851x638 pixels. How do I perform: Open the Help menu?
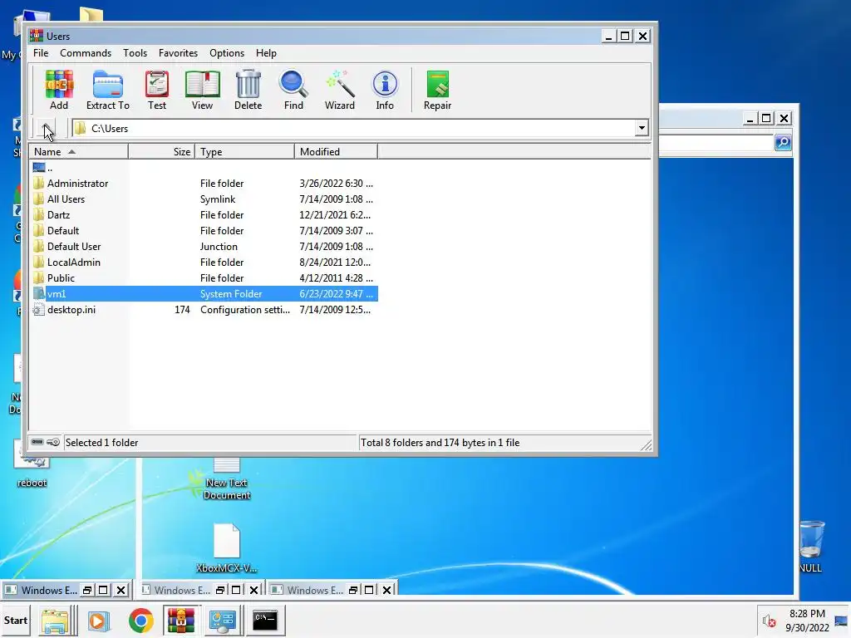pos(266,53)
